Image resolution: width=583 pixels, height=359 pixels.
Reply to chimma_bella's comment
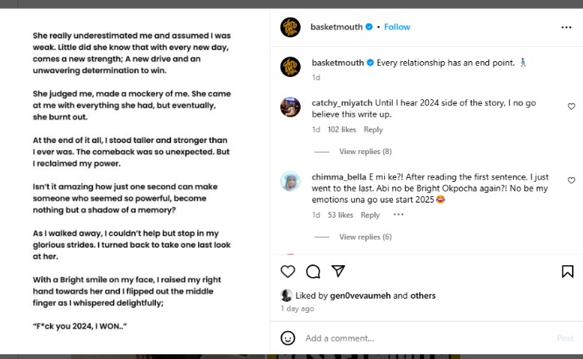tap(370, 215)
